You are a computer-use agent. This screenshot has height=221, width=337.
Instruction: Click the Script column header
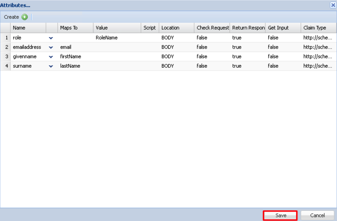click(149, 28)
